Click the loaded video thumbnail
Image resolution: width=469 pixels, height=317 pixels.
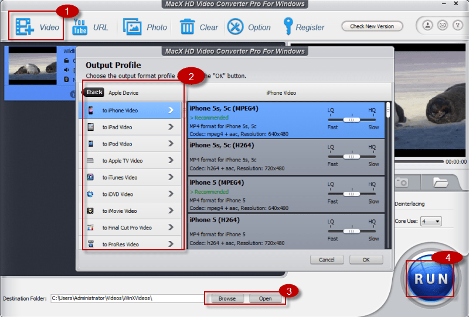(32, 66)
